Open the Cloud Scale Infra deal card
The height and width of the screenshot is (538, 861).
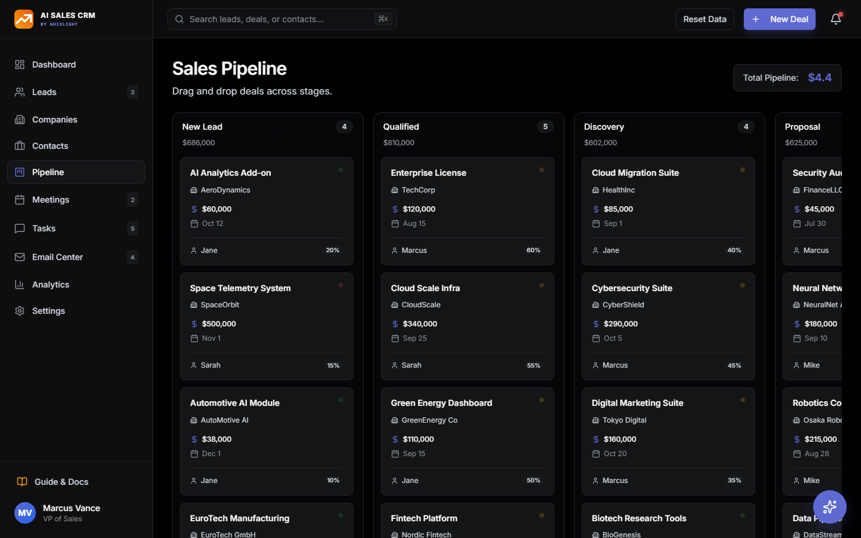[468, 326]
